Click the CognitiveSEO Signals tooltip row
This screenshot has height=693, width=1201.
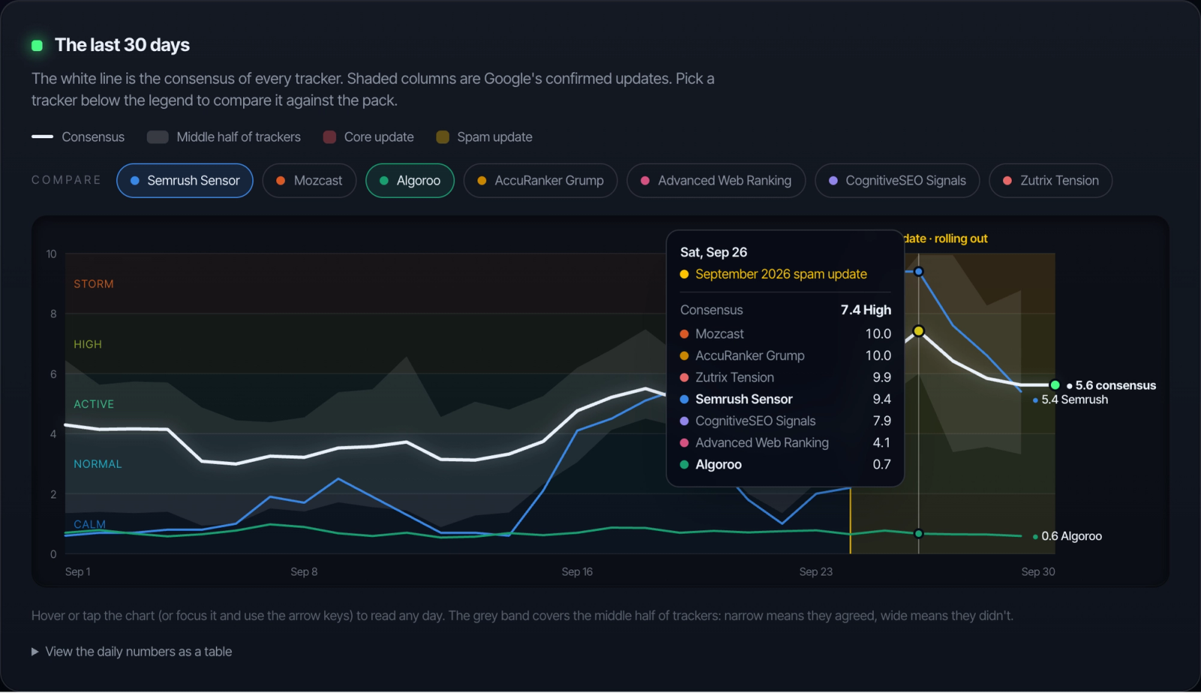coord(785,420)
